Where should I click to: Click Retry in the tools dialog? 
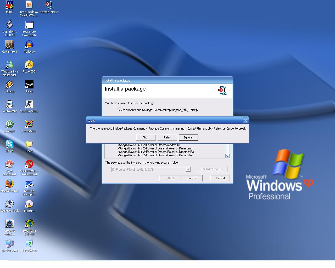point(167,137)
